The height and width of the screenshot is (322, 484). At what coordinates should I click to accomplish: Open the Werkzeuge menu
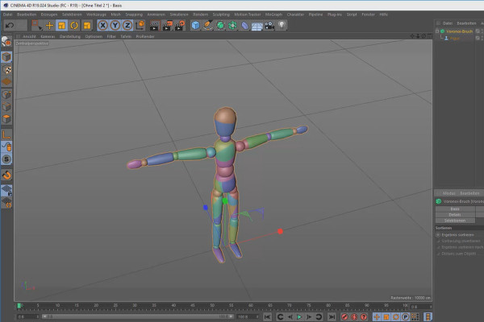click(96, 14)
